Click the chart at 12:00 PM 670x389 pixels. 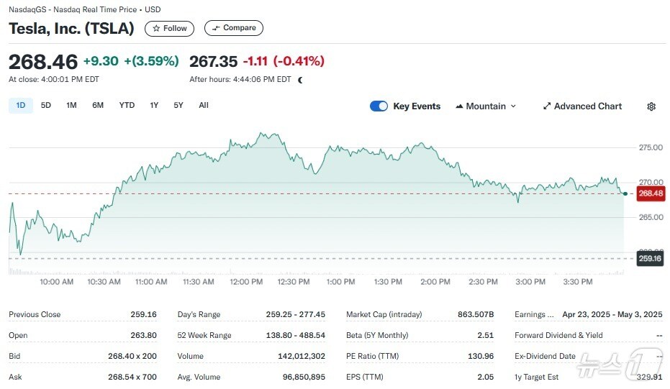246,201
